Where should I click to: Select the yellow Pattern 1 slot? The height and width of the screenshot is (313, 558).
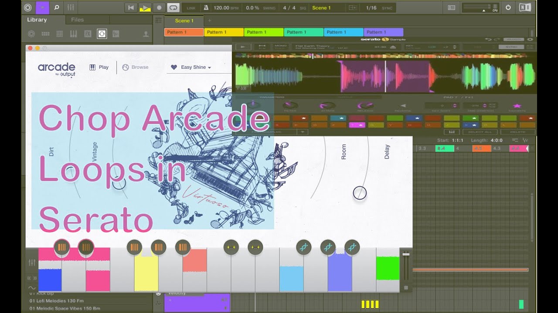click(x=224, y=32)
